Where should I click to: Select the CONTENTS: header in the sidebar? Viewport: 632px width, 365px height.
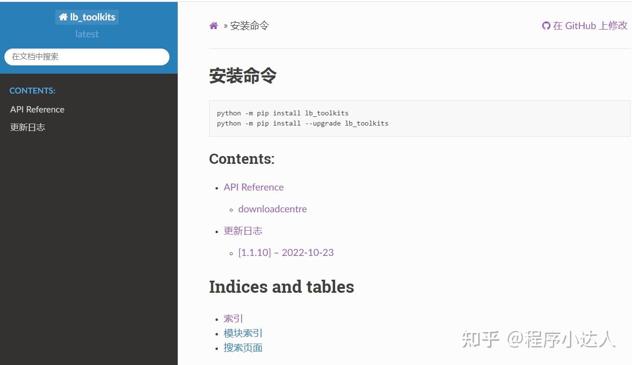(x=32, y=90)
